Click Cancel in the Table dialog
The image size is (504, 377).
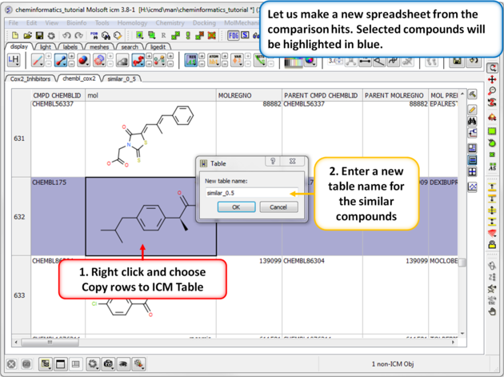(278, 207)
